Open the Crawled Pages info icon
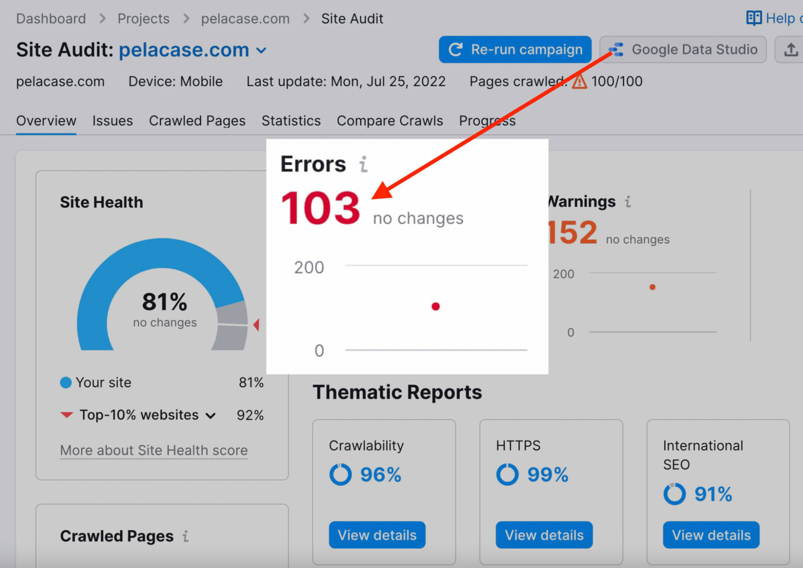The height and width of the screenshot is (568, 803). tap(185, 536)
